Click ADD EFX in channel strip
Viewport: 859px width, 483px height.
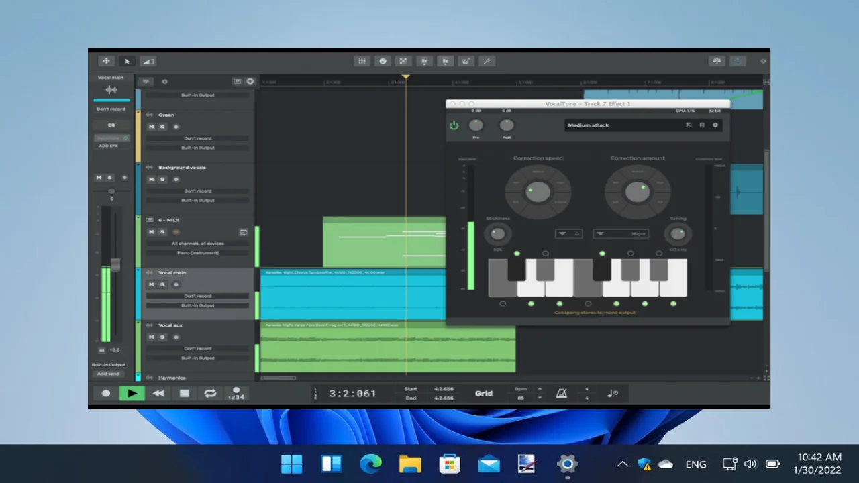coord(109,146)
